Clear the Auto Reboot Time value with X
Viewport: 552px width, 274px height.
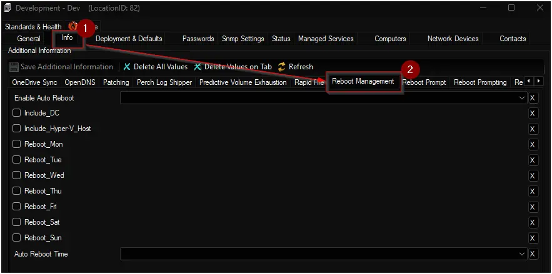tap(533, 254)
